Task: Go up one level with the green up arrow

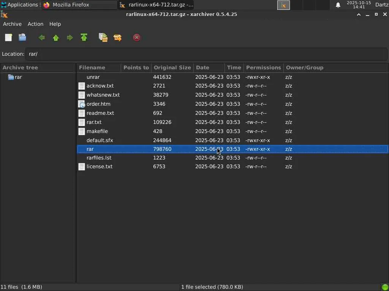Action: (56, 38)
